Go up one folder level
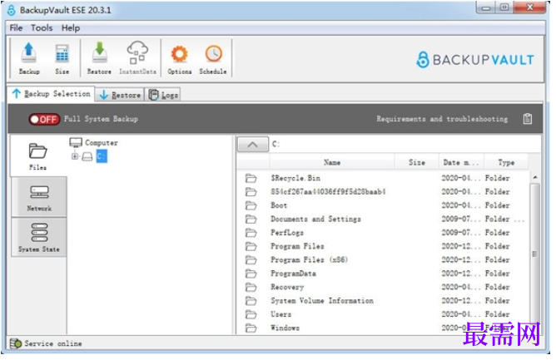Image resolution: width=556 pixels, height=360 pixels. 252,144
